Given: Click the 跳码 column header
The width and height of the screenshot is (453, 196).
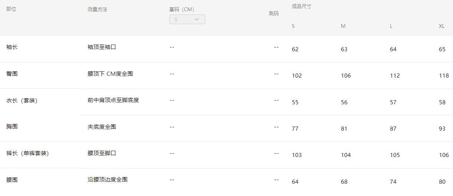Looking at the screenshot, I should point(274,13).
